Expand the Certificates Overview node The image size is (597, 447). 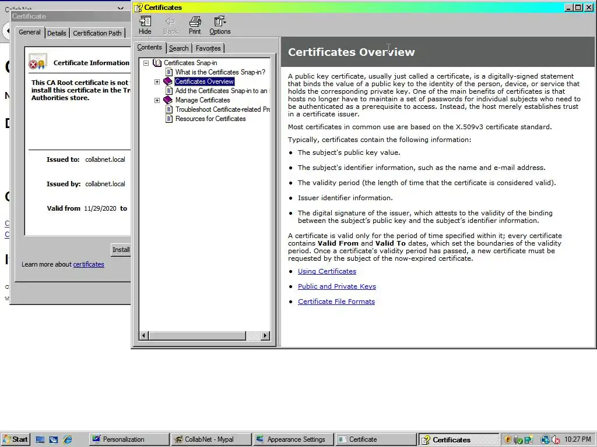tap(157, 81)
